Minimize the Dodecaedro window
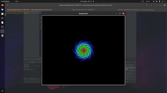167x93 pixels. click(x=116, y=13)
